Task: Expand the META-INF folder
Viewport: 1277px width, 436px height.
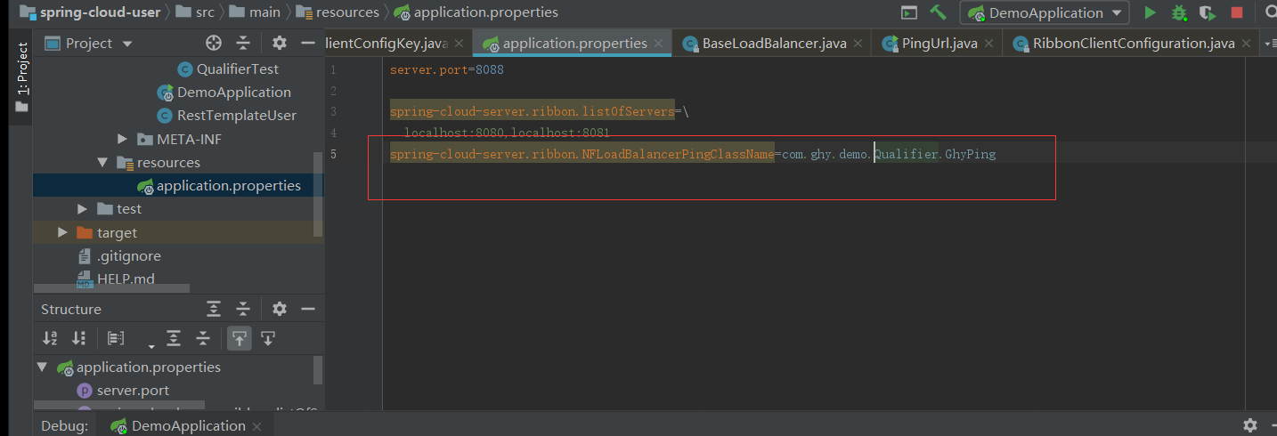Action: pos(123,139)
